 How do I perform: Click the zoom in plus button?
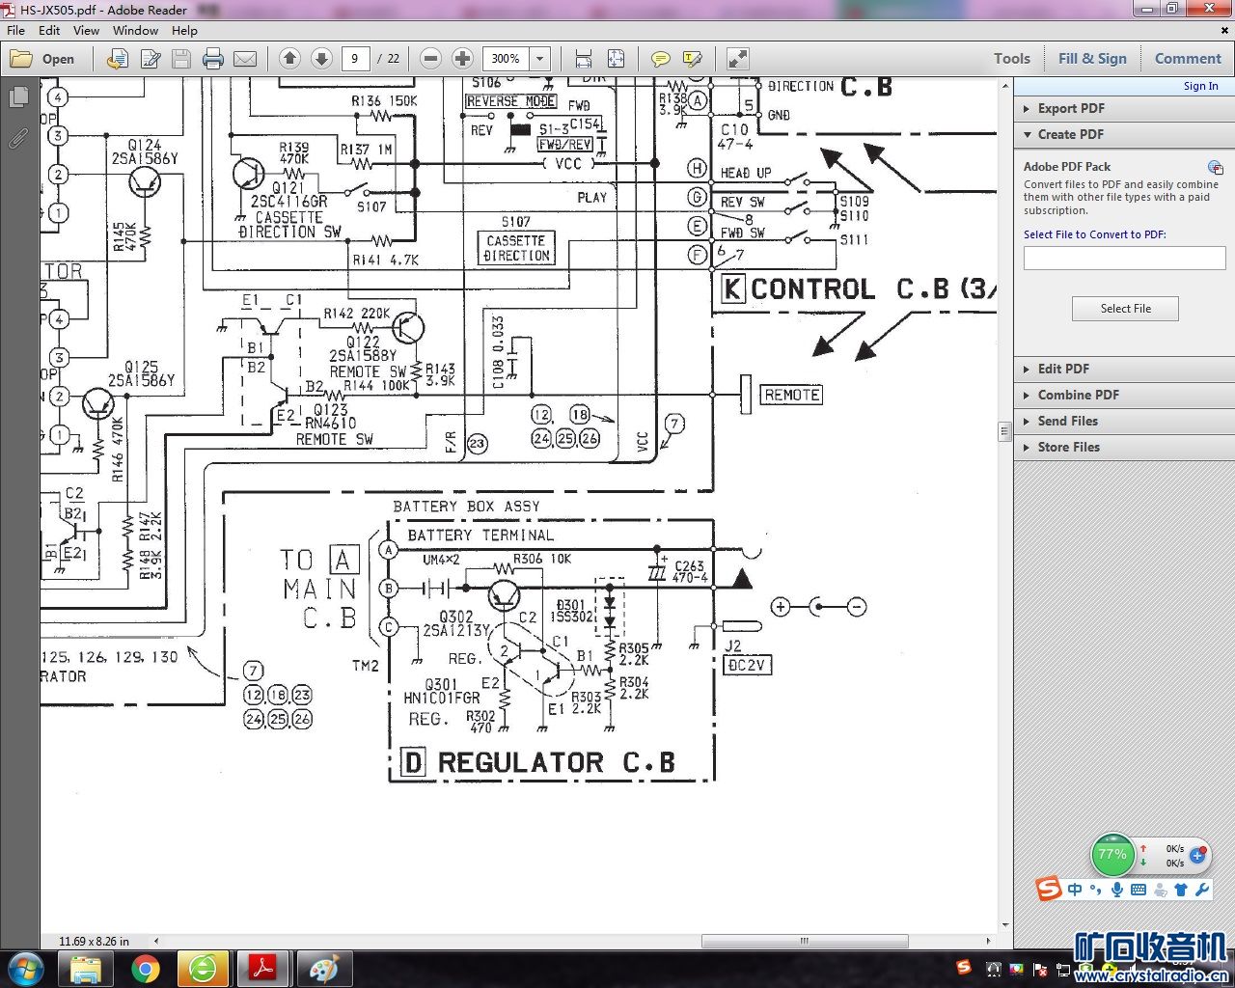click(462, 59)
